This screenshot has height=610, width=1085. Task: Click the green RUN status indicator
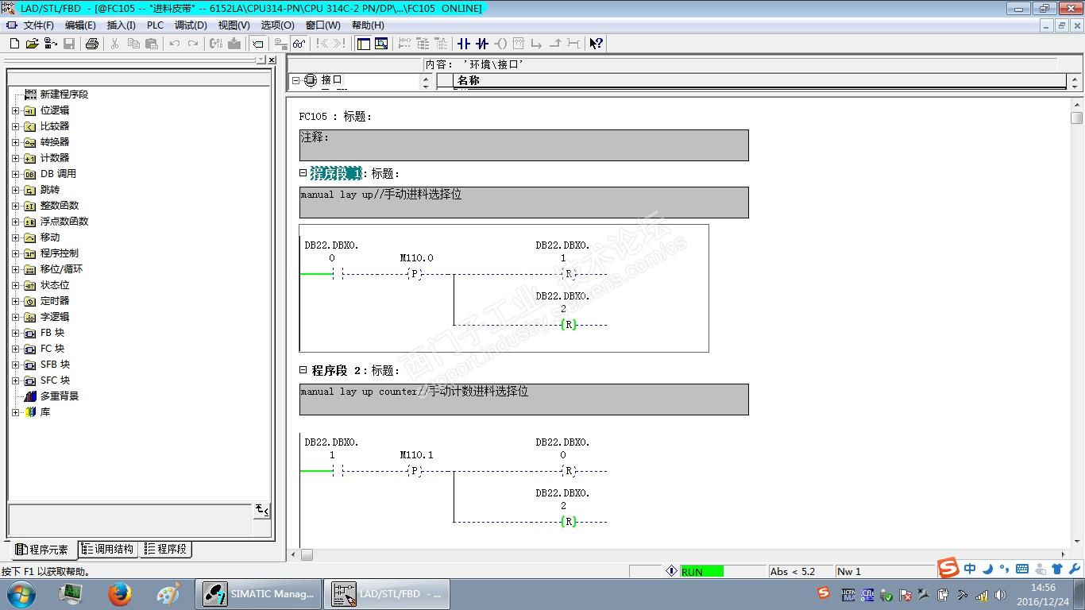point(701,571)
